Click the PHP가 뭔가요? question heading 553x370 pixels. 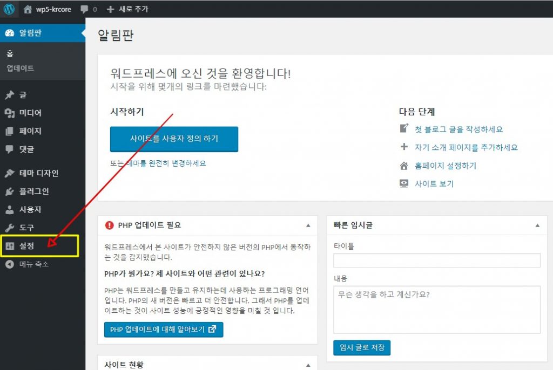[x=185, y=274]
